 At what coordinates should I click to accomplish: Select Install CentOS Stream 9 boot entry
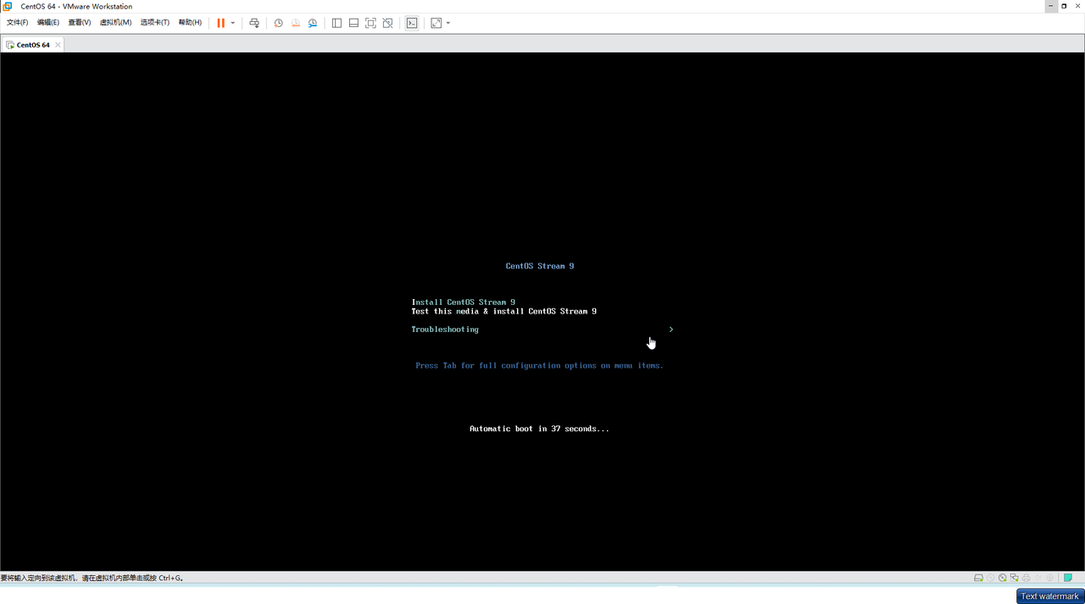click(464, 302)
